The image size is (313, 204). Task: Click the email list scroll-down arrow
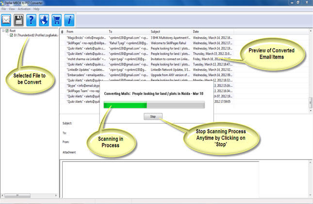[311, 110]
